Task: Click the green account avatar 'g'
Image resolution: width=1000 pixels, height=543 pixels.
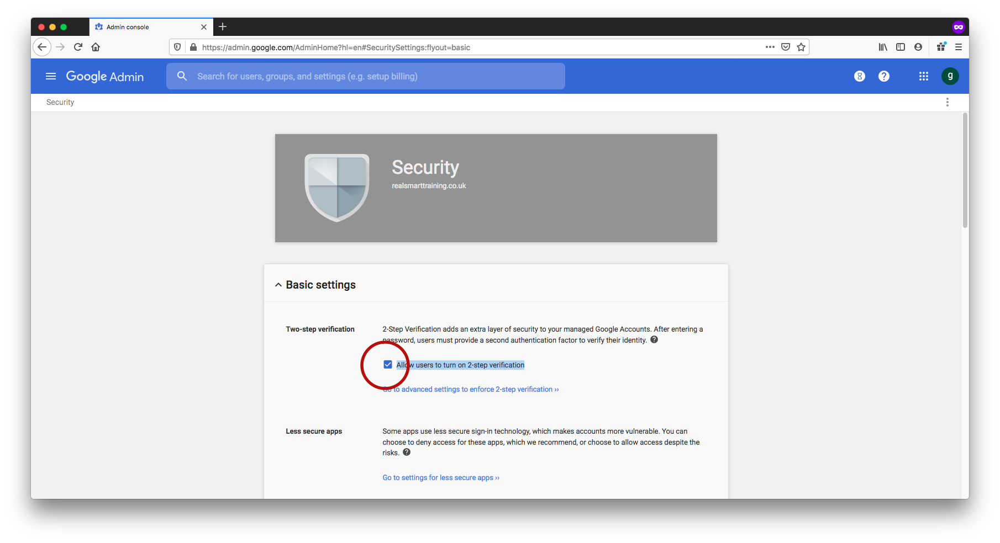Action: tap(950, 76)
